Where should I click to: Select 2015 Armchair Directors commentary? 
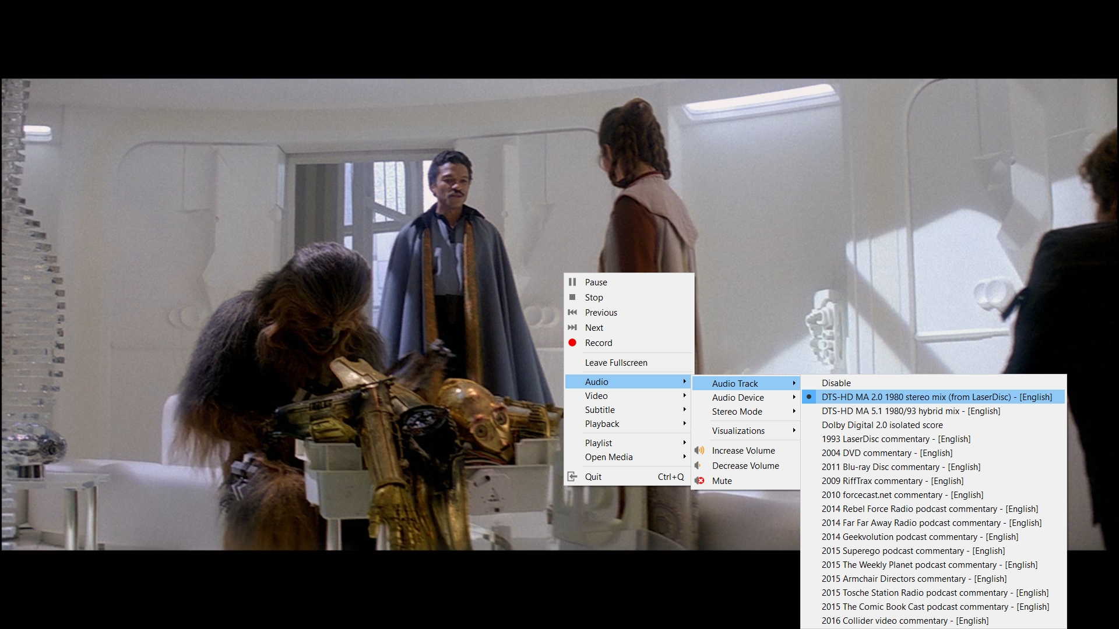[x=934, y=578]
